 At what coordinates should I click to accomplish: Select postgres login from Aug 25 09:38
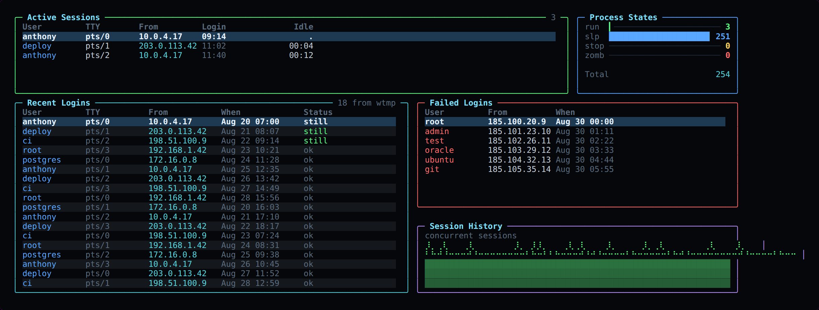(x=209, y=255)
